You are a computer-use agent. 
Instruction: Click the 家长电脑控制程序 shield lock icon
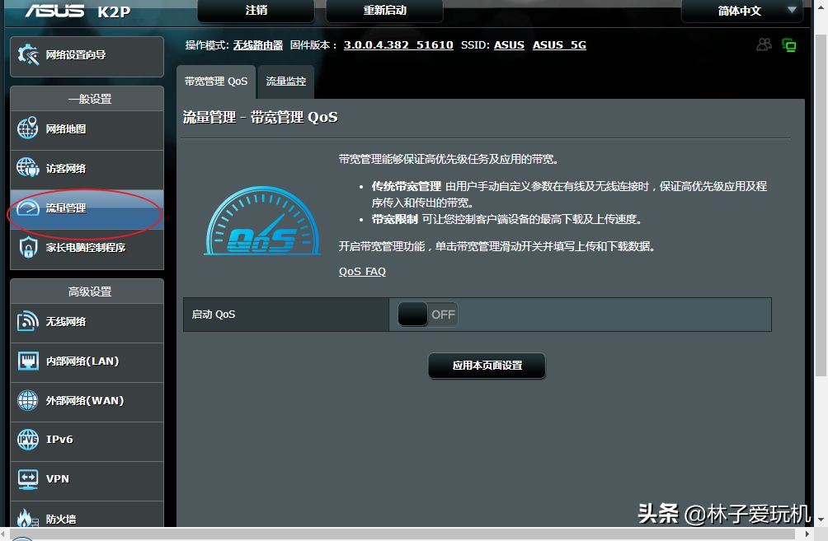point(27,247)
